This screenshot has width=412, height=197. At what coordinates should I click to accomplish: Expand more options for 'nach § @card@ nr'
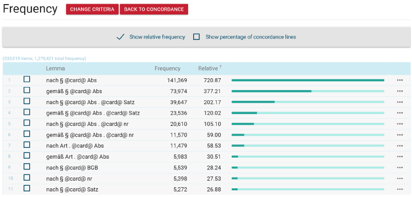coord(400,179)
